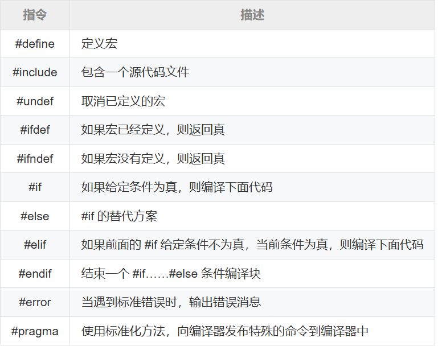
Task: Select the #endif cell
Action: tap(35, 274)
